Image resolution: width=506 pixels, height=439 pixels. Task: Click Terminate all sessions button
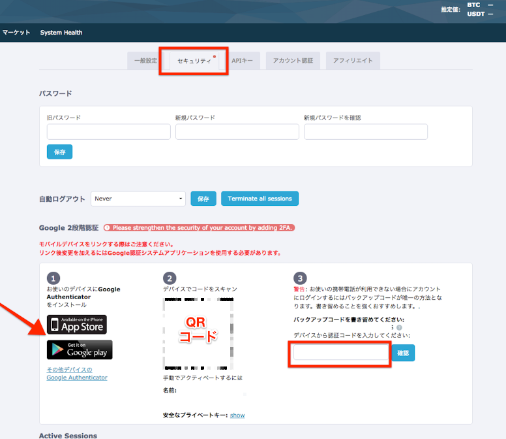260,199
